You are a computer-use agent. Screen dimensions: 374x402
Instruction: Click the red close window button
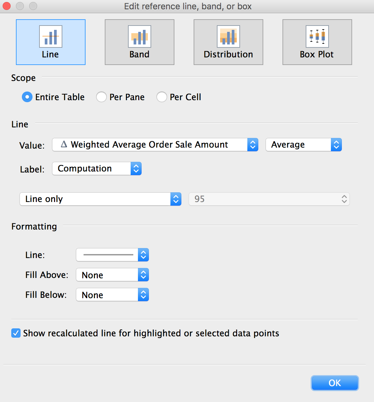(x=7, y=6)
